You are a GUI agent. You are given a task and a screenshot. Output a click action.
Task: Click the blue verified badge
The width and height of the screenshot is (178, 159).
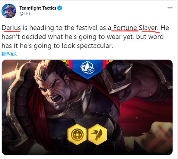[x=60, y=8]
